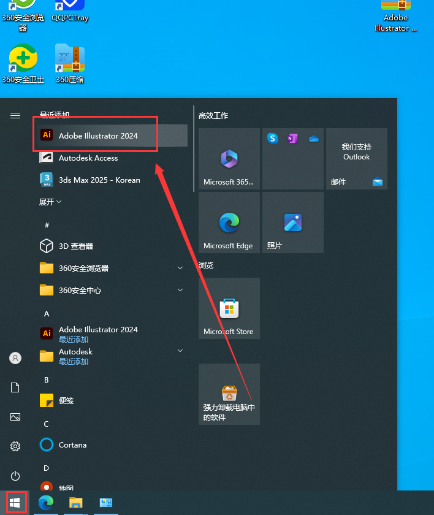Open Adobe Illustrator 2024 under recently added

(112, 135)
